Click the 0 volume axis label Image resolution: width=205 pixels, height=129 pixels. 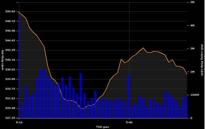(x=191, y=118)
